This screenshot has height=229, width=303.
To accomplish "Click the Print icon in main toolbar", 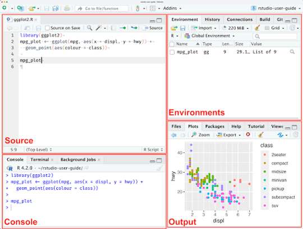I will (67, 8).
